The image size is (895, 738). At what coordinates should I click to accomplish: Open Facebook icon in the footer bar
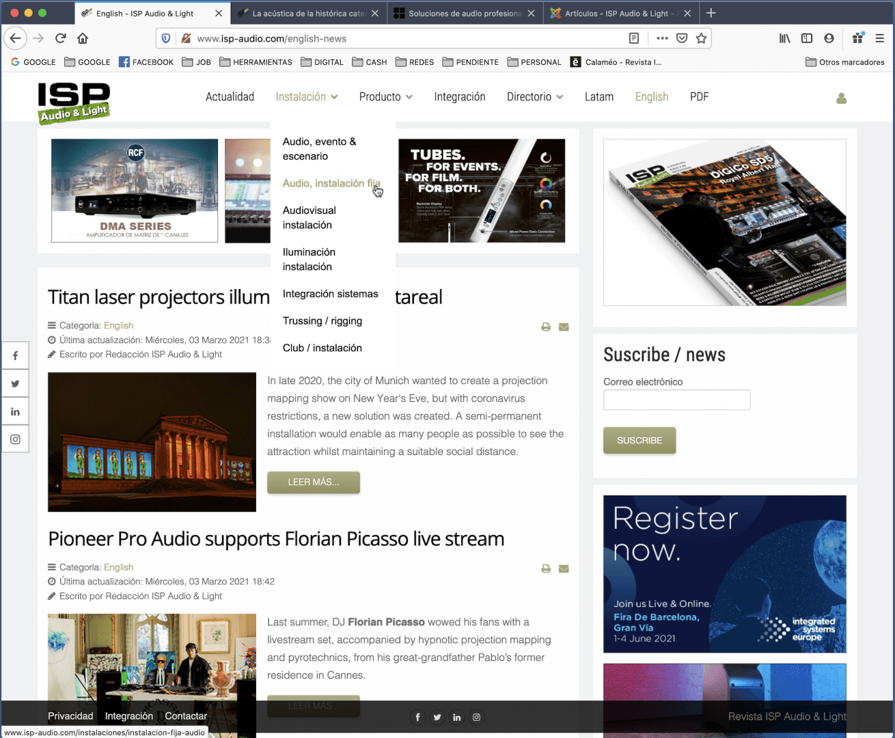point(417,717)
